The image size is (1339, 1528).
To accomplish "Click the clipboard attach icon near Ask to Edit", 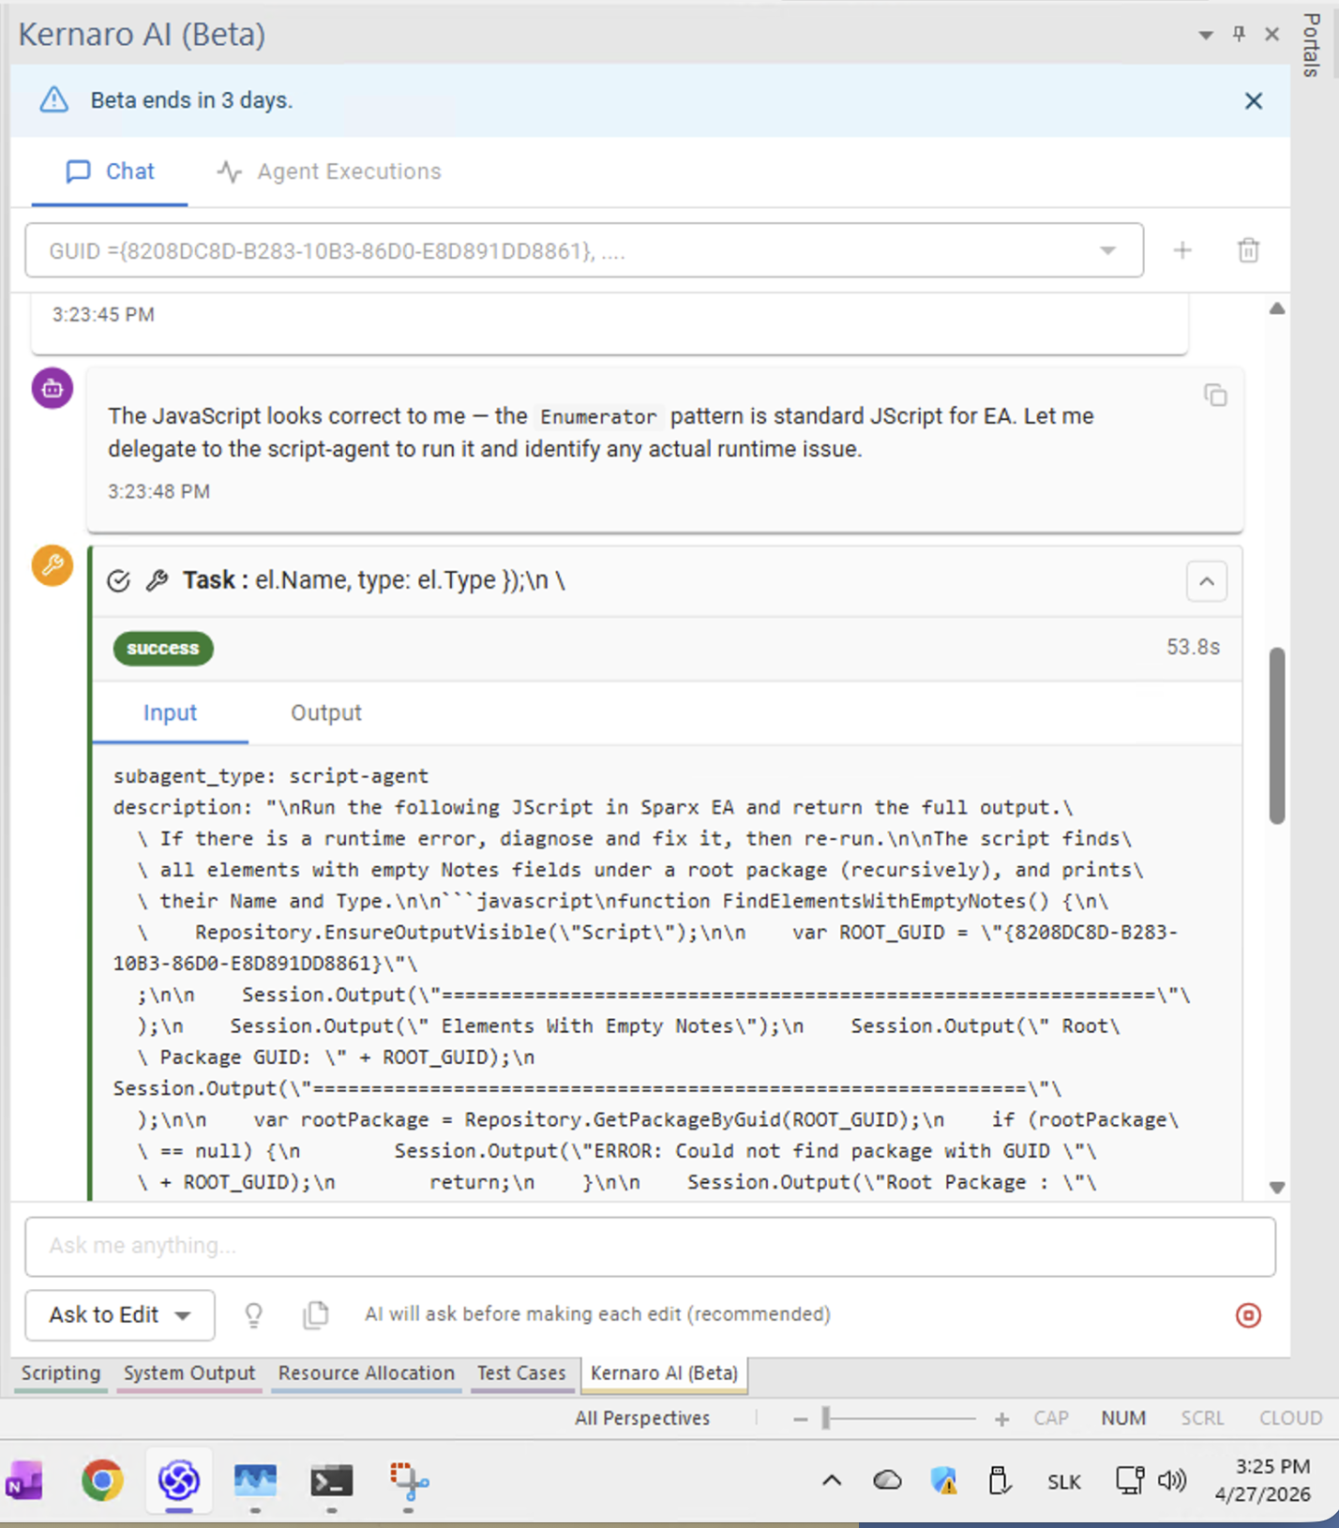I will tap(316, 1315).
